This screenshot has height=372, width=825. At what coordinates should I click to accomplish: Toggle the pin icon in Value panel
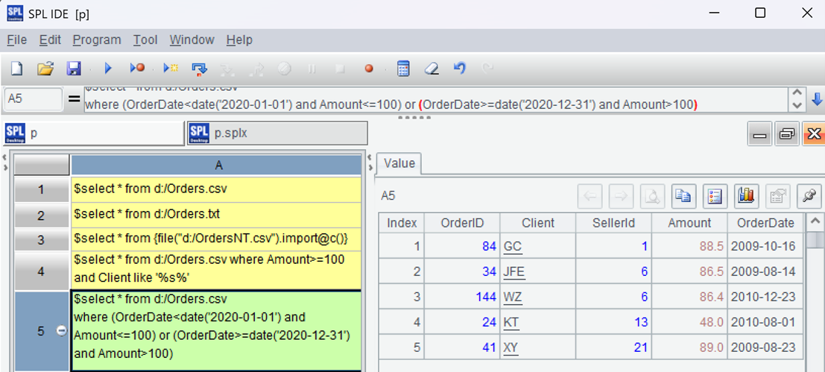[808, 196]
